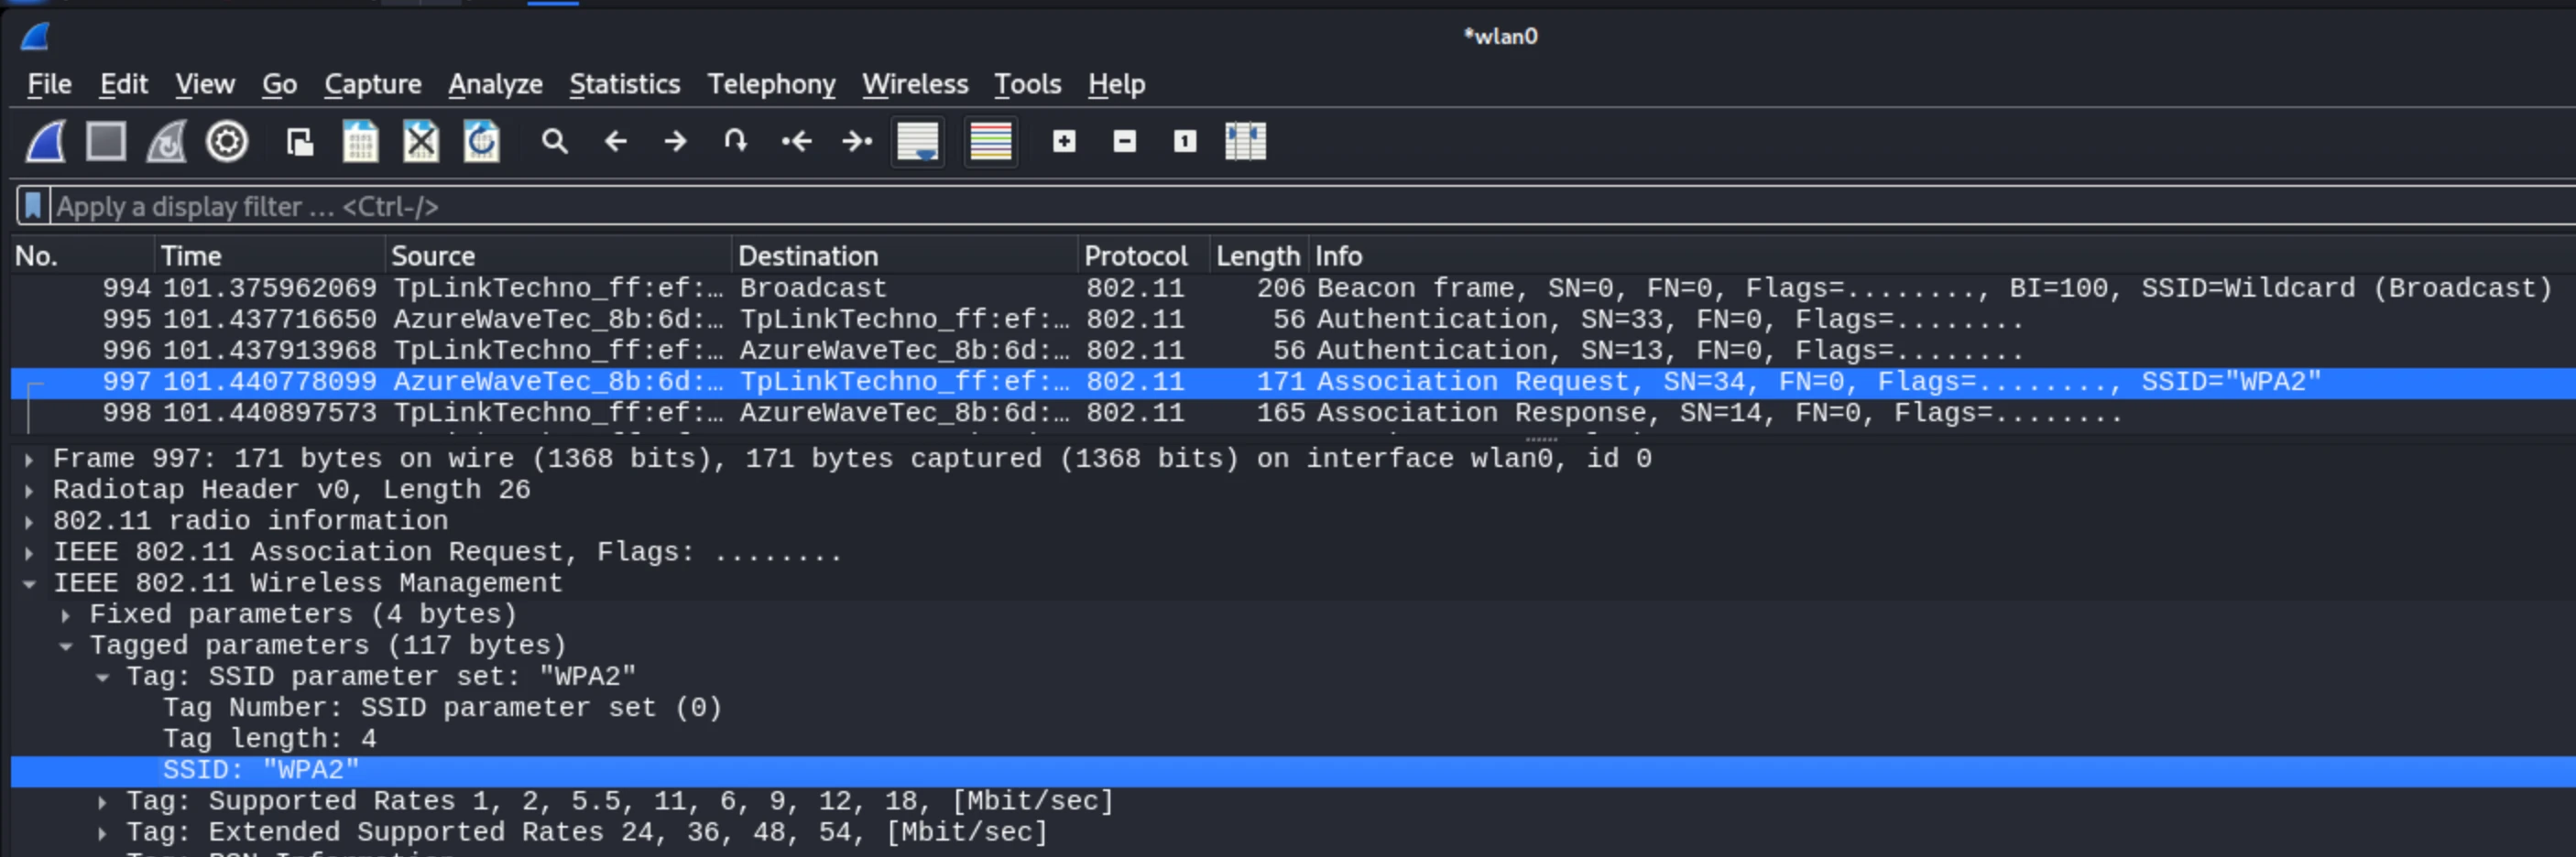Expand IEEE 802.11 Association Request section
2576x857 pixels.
pyautogui.click(x=29, y=553)
